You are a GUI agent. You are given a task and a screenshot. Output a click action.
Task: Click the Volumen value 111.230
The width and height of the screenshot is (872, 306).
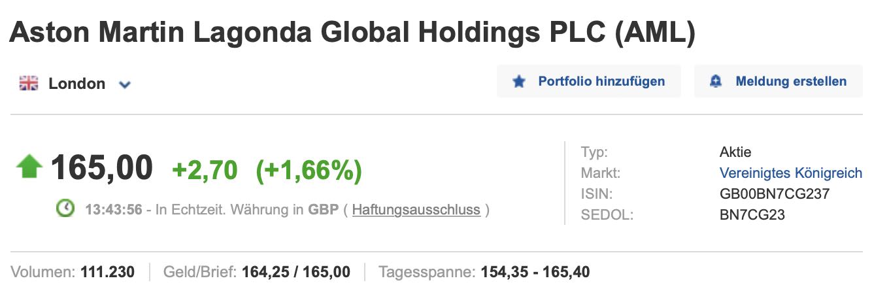107,272
